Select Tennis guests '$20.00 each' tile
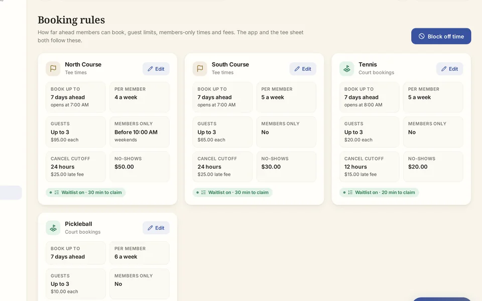This screenshot has width=482, height=301. tap(369, 132)
